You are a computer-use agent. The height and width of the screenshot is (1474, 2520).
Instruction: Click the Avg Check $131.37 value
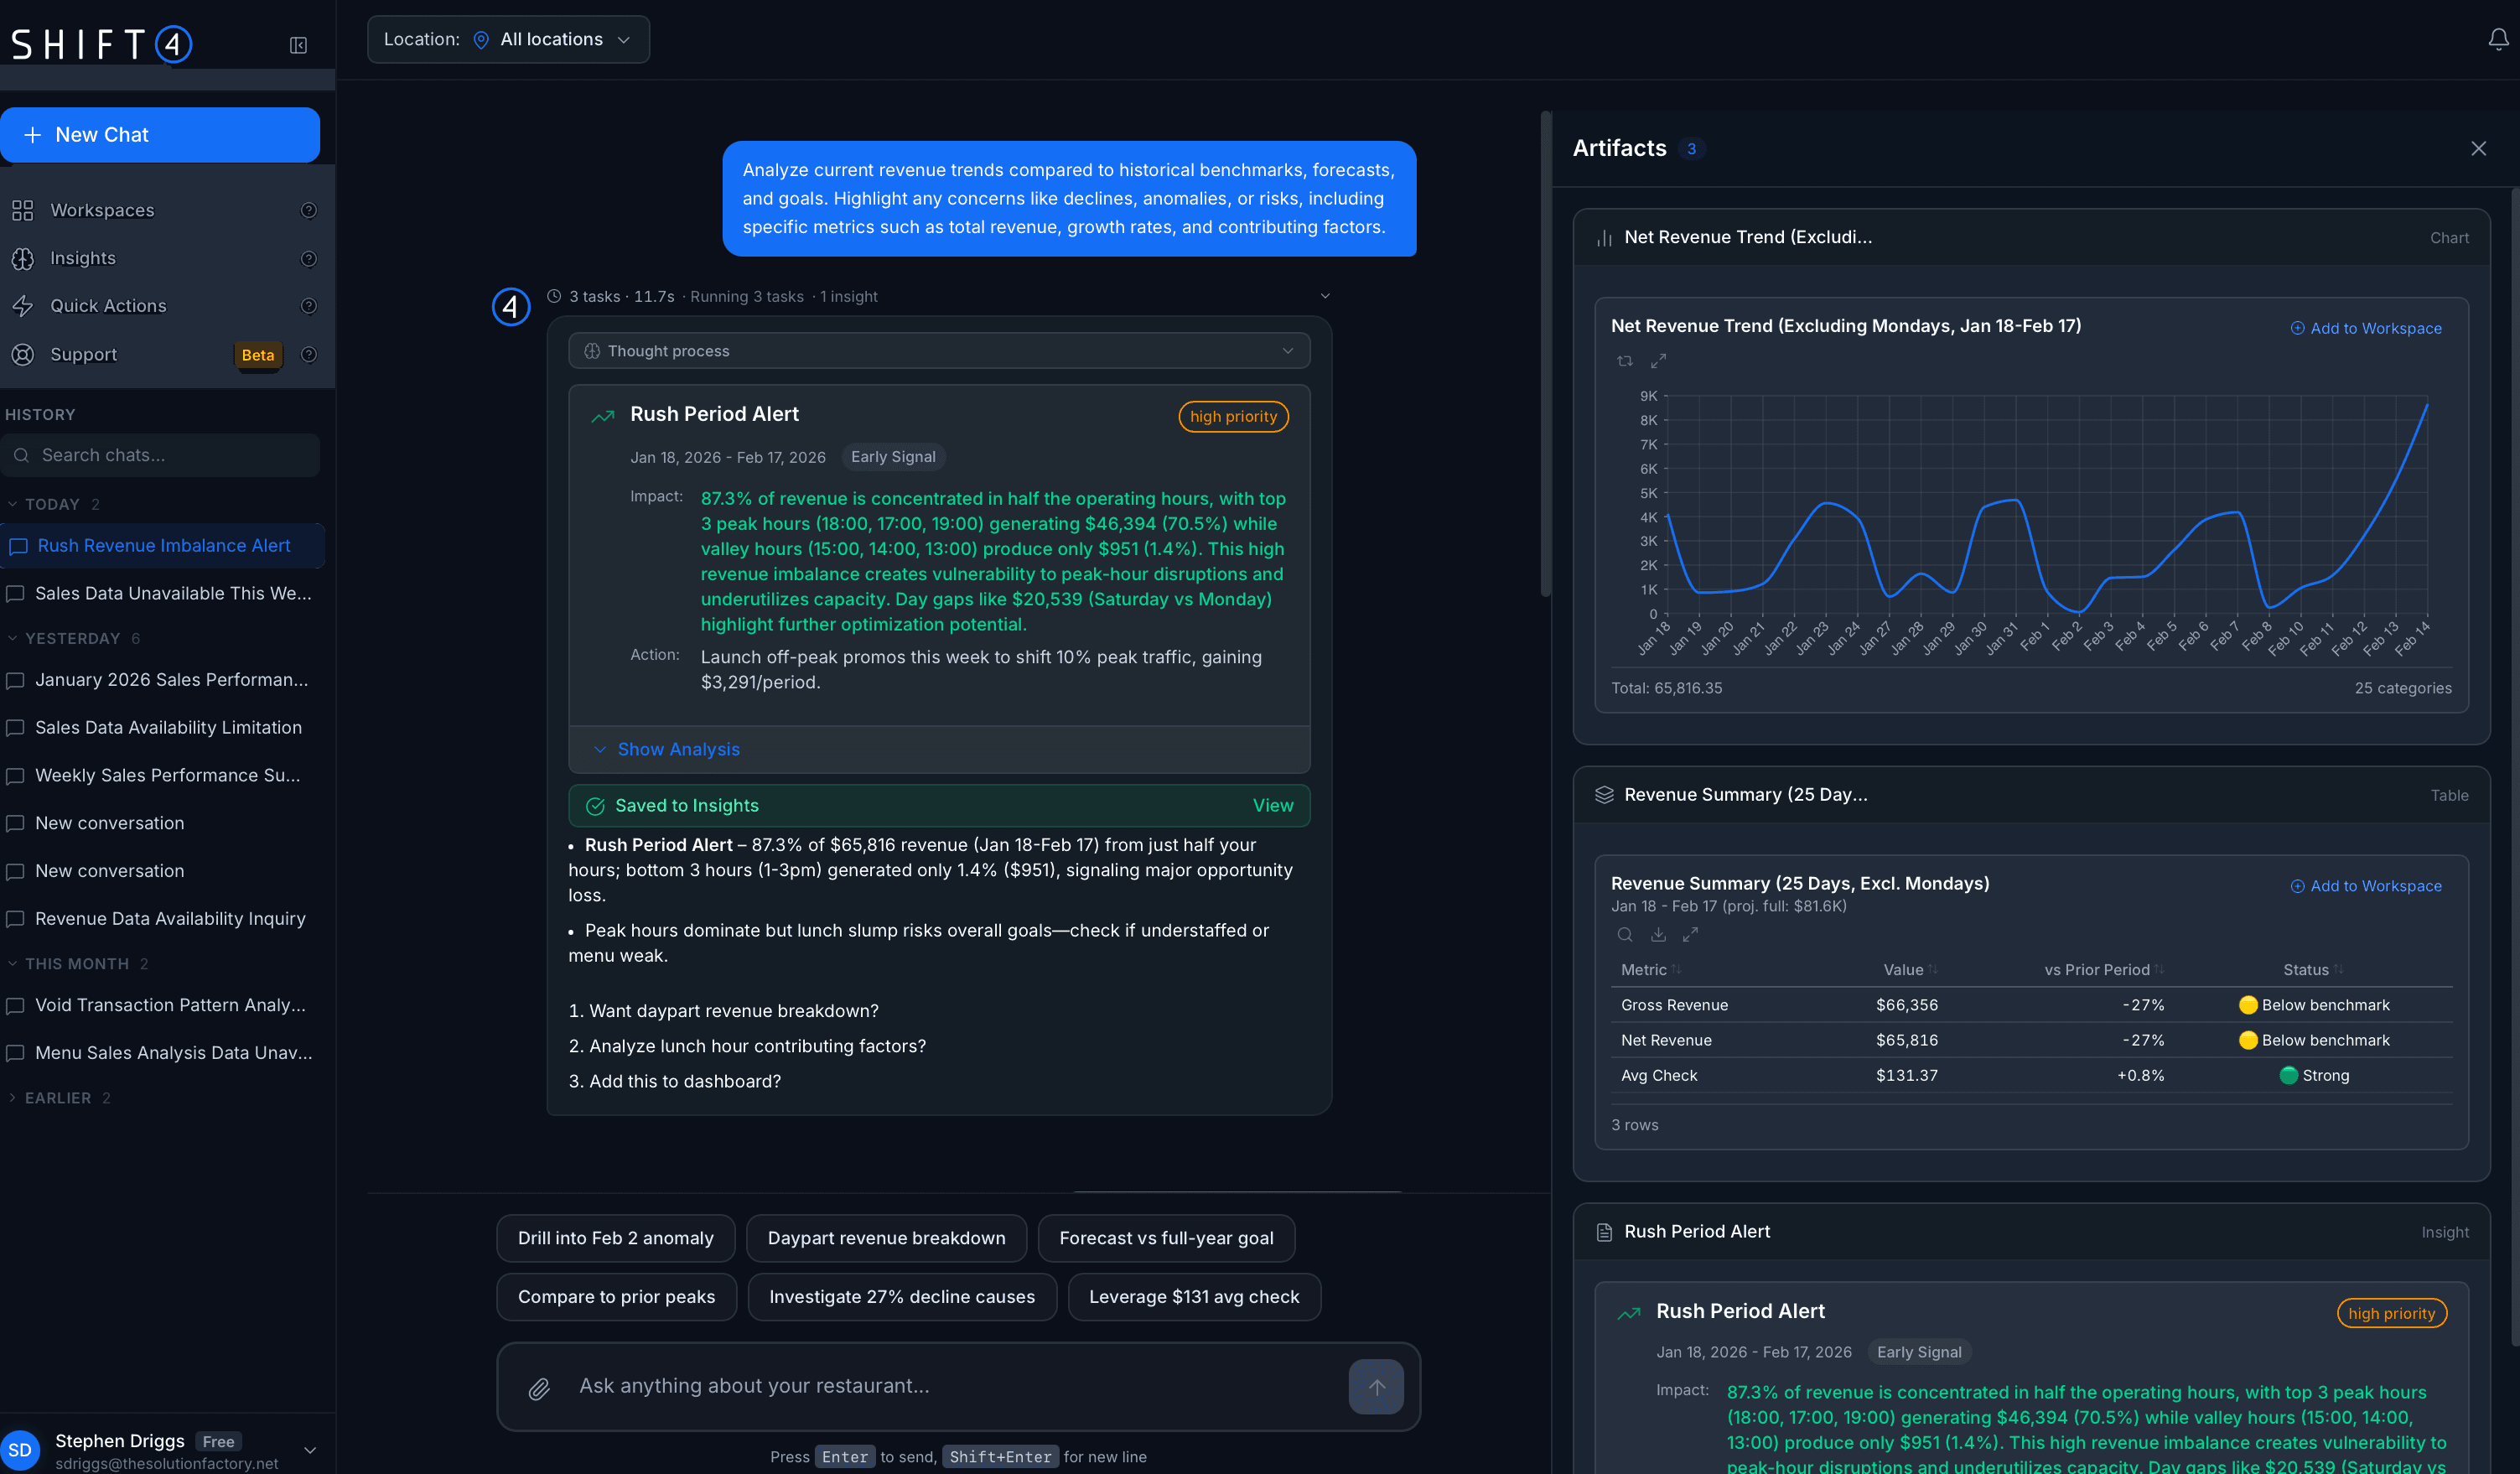1906,1075
